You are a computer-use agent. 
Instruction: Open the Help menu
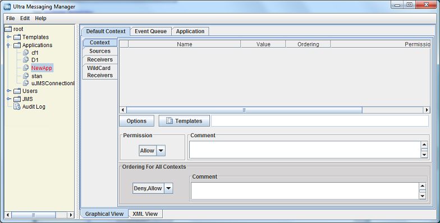pyautogui.click(x=40, y=18)
